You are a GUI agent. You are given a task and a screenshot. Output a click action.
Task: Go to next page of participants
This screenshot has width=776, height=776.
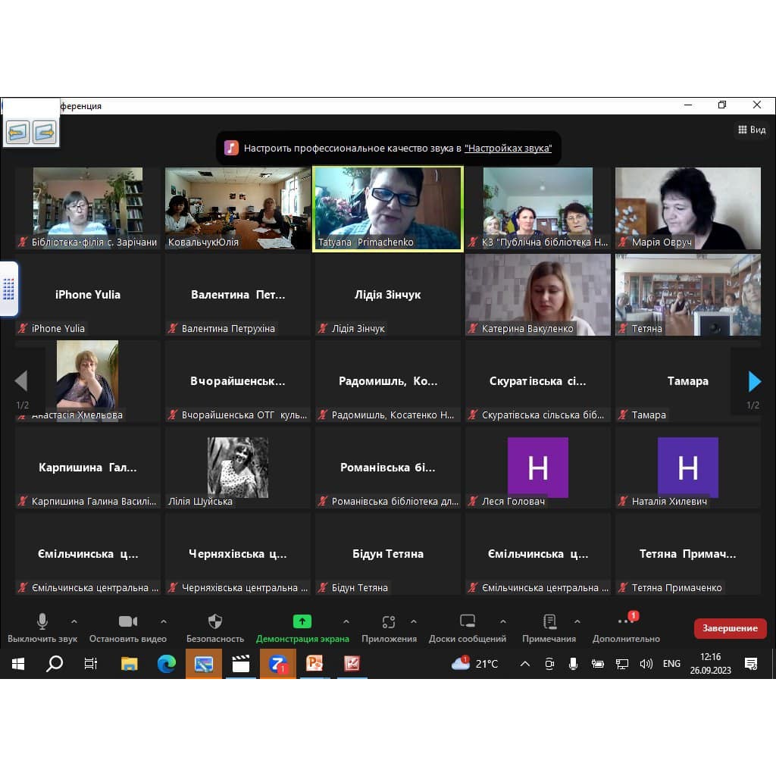click(754, 381)
